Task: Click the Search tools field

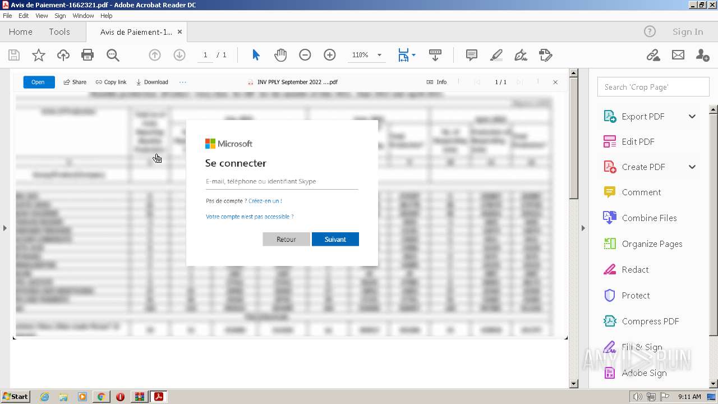Action: (653, 87)
